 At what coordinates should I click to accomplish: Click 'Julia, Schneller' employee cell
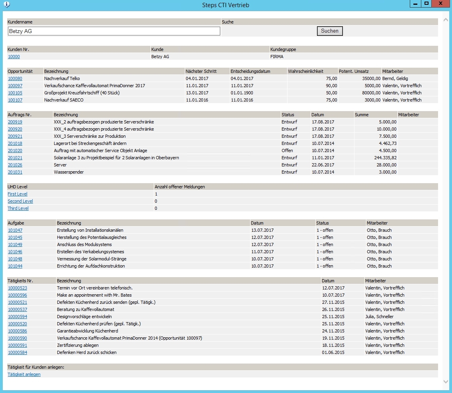point(380,317)
